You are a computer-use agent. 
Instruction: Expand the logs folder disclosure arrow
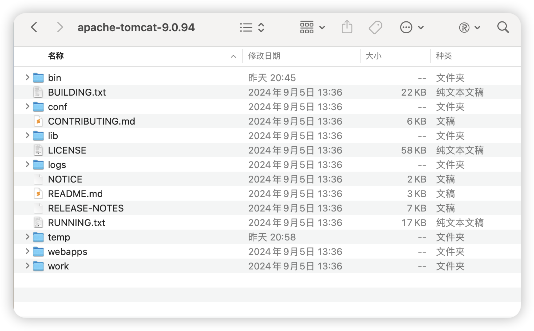(27, 164)
